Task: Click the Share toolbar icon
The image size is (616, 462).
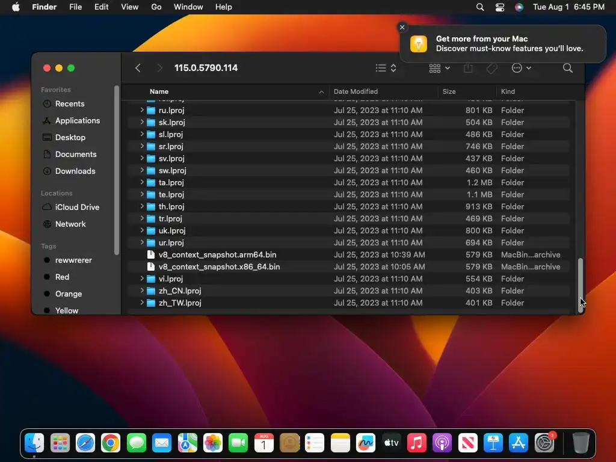Action: pos(468,68)
